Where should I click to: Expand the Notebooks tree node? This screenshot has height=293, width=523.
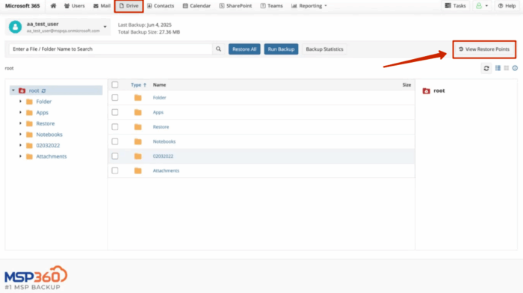pos(20,135)
